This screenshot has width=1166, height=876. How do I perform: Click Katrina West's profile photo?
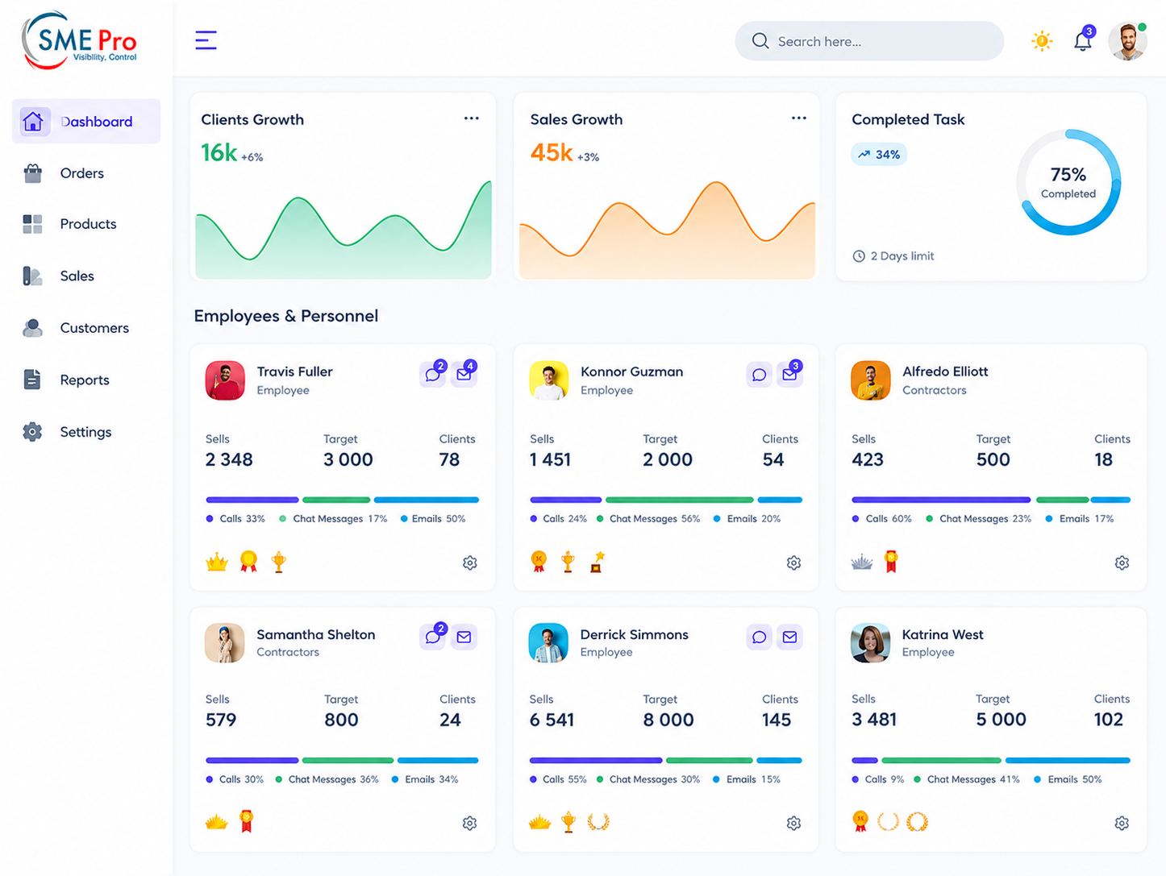(871, 643)
